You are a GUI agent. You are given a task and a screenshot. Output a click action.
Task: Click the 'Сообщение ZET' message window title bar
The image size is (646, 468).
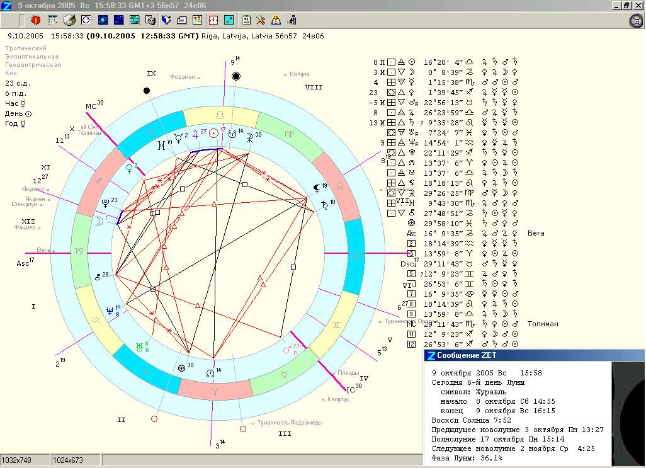pos(516,355)
